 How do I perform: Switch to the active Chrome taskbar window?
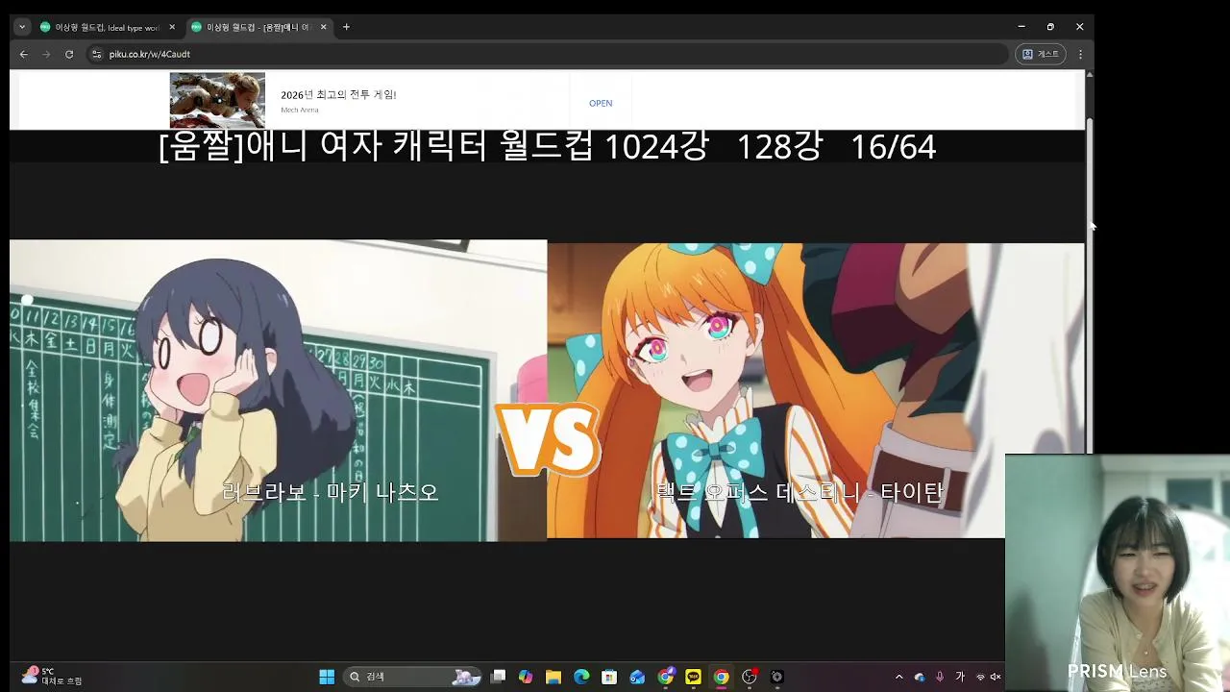[721, 677]
